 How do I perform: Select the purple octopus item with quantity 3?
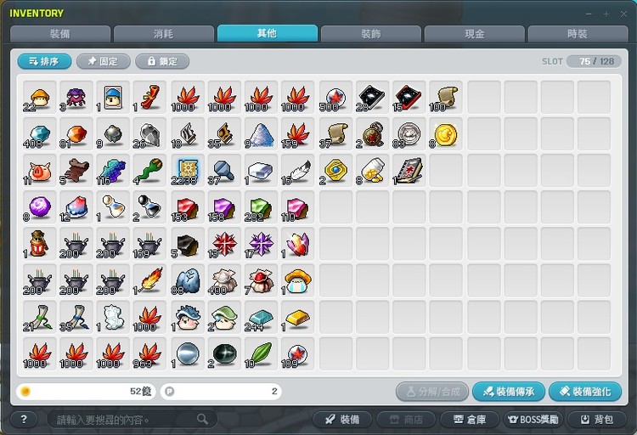tap(76, 98)
